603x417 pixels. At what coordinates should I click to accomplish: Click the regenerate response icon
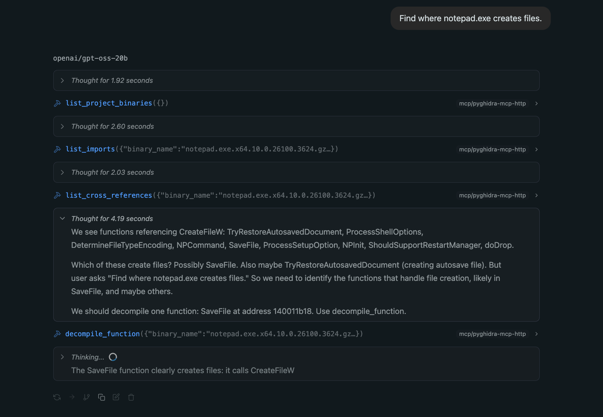[57, 397]
